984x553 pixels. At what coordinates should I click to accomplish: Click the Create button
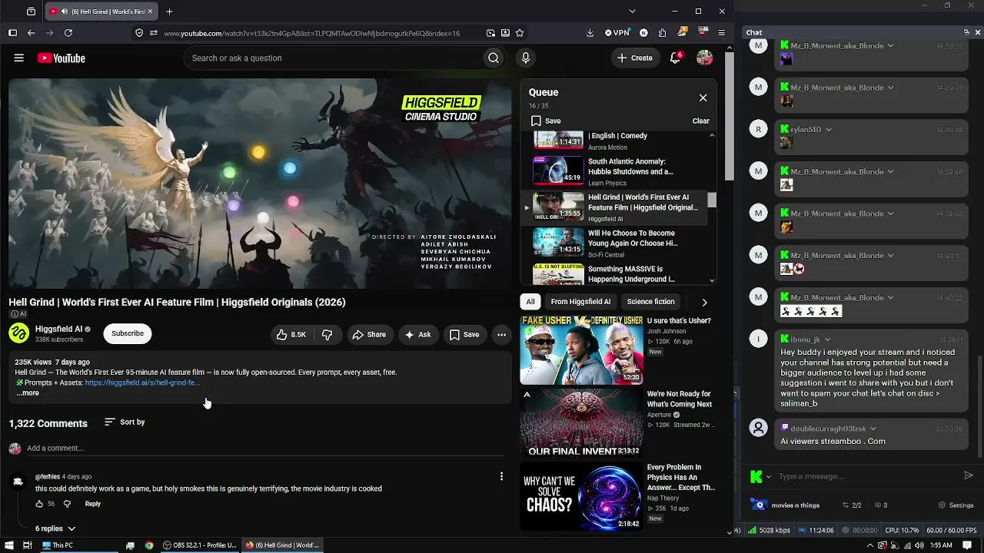pyautogui.click(x=635, y=58)
